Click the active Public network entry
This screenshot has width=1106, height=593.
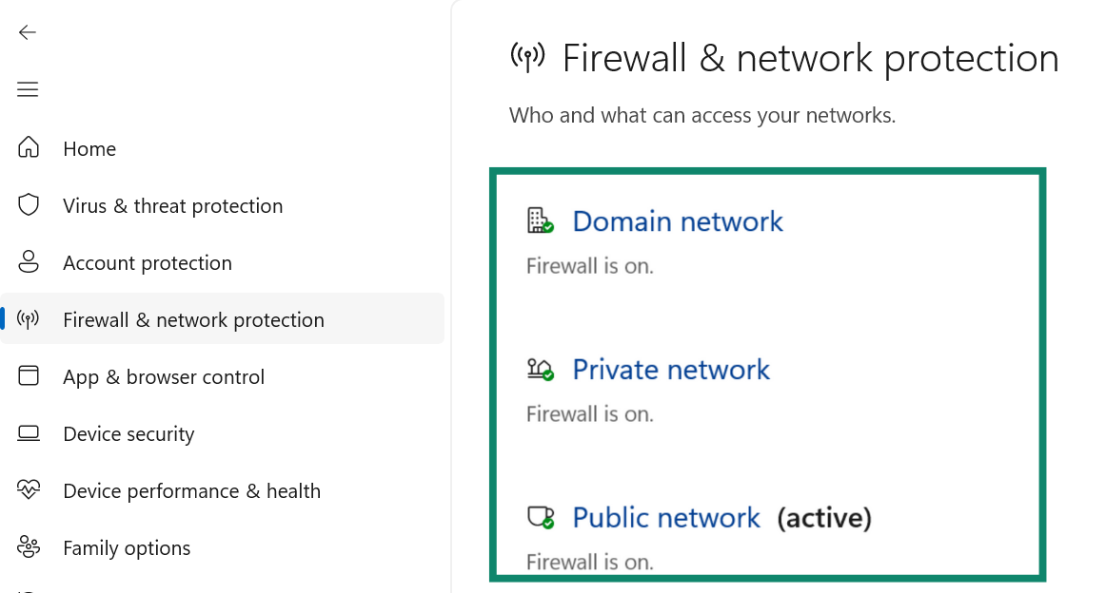pyautogui.click(x=665, y=517)
